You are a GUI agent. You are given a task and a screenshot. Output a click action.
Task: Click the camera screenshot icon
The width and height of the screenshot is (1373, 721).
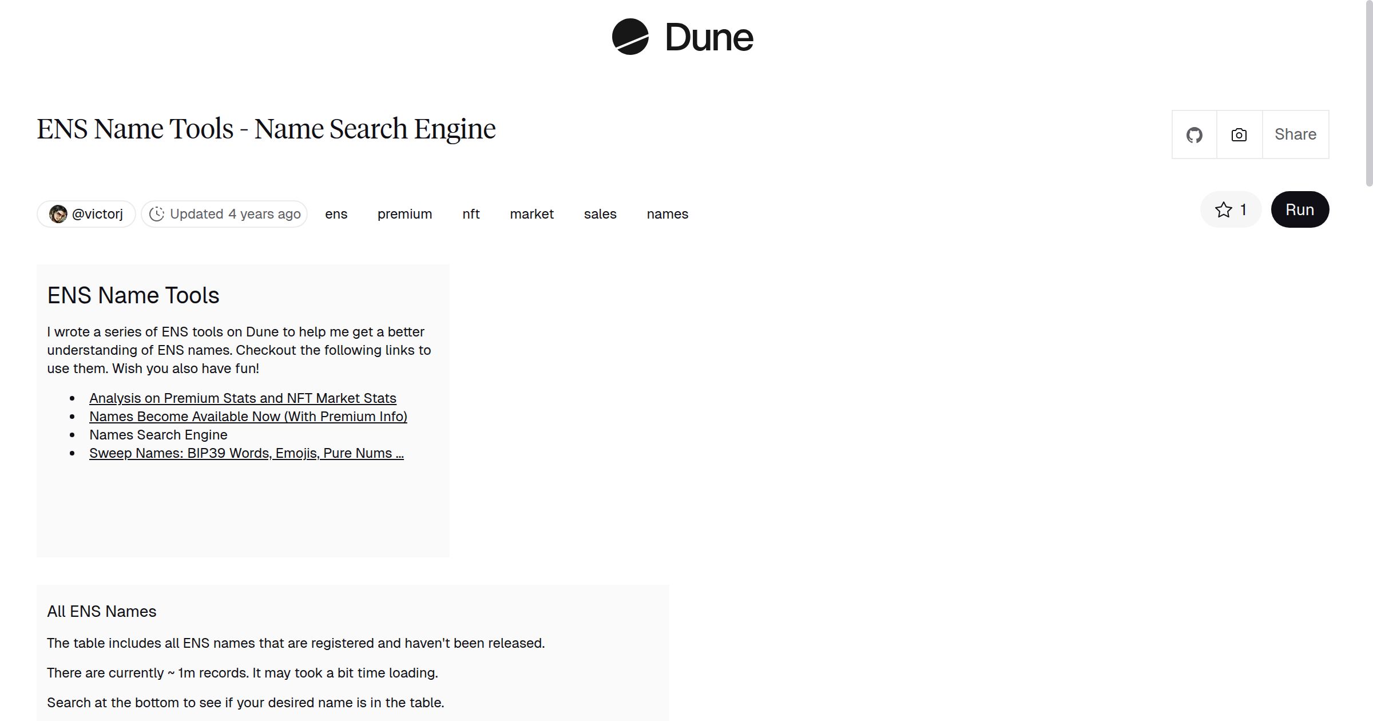coord(1238,134)
